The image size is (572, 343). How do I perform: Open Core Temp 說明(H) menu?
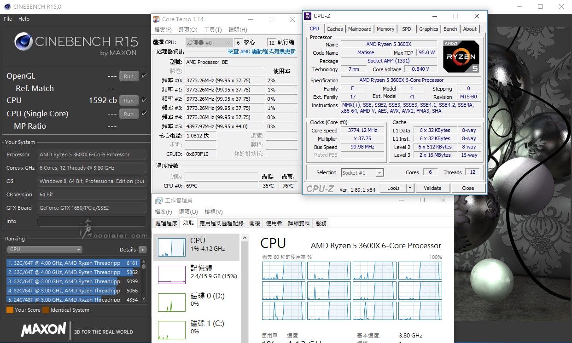[238, 30]
